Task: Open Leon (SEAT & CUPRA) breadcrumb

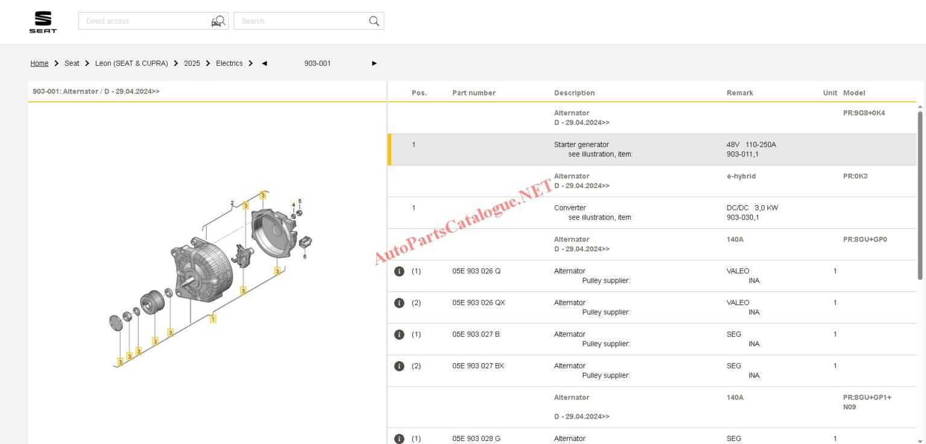Action: pyautogui.click(x=131, y=63)
